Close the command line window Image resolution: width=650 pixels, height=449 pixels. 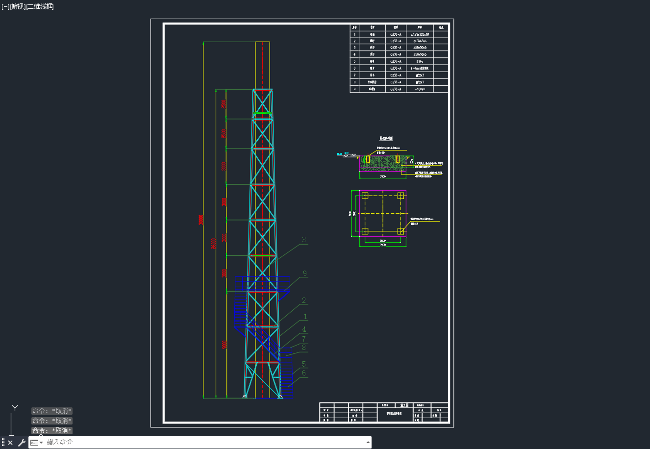point(10,443)
